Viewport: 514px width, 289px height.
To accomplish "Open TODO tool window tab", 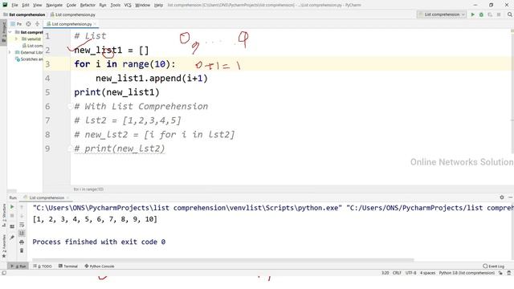I will tap(43, 266).
